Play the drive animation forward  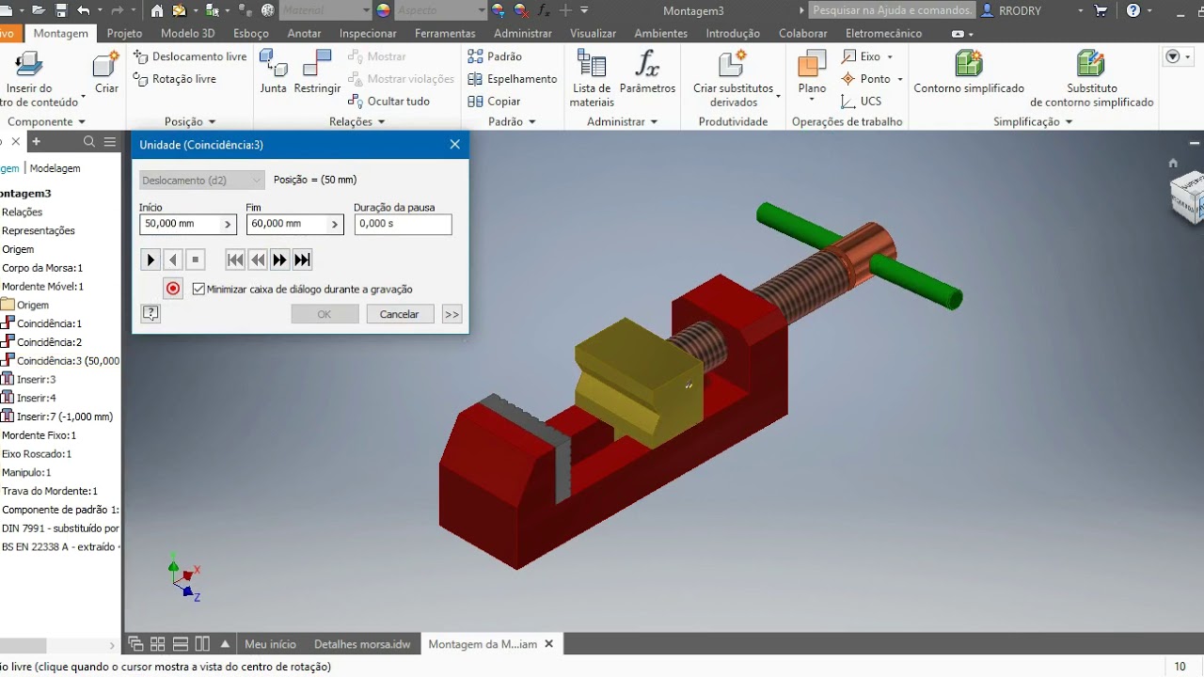click(x=150, y=260)
